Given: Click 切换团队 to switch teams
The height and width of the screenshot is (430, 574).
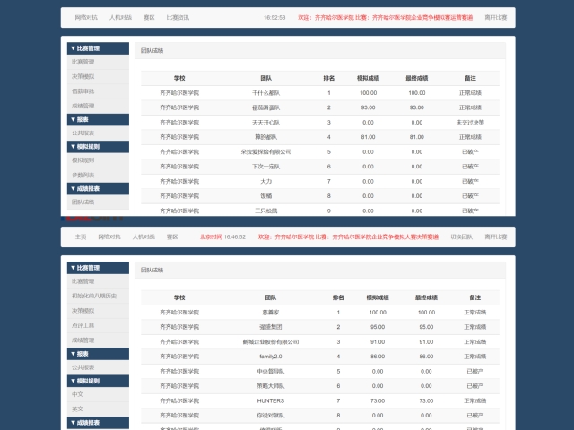Looking at the screenshot, I should pos(461,236).
